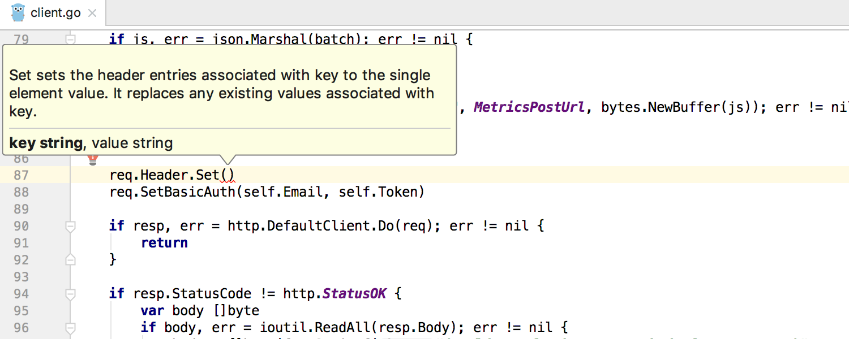Fold the ioutil.ReadAll block at line 96
849x339 pixels.
click(x=70, y=328)
